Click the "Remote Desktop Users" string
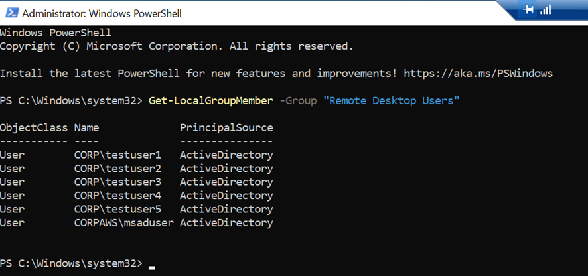 coord(391,101)
